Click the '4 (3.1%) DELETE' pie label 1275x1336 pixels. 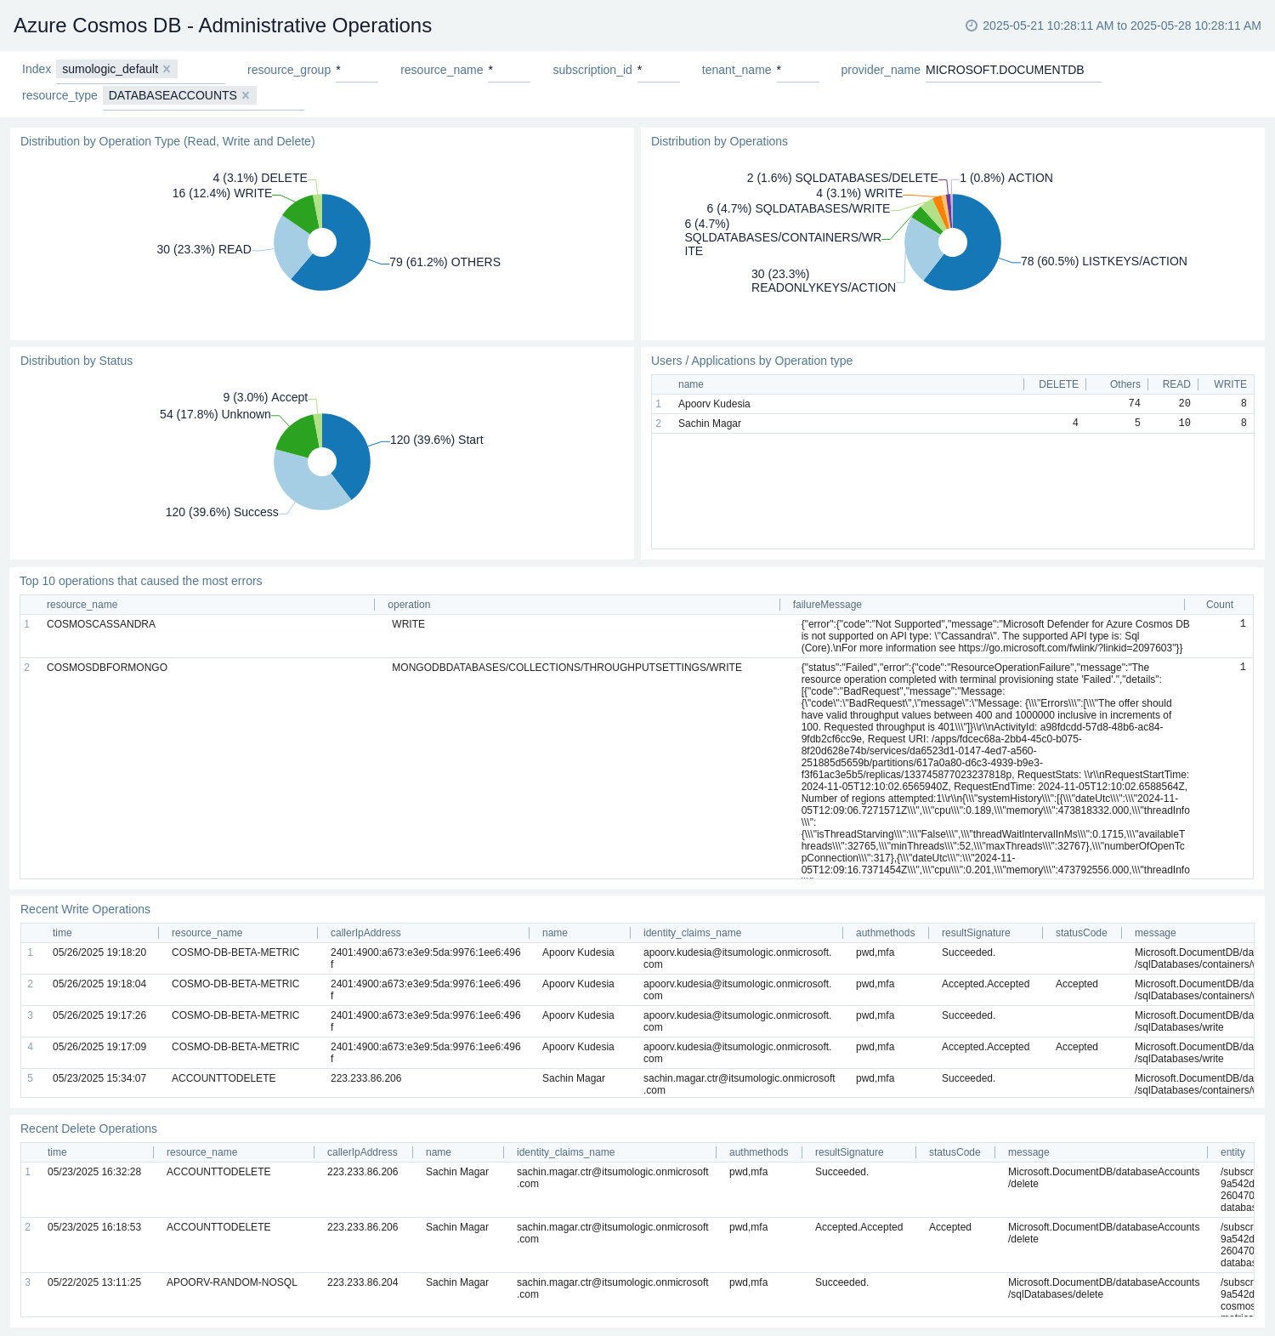click(260, 178)
